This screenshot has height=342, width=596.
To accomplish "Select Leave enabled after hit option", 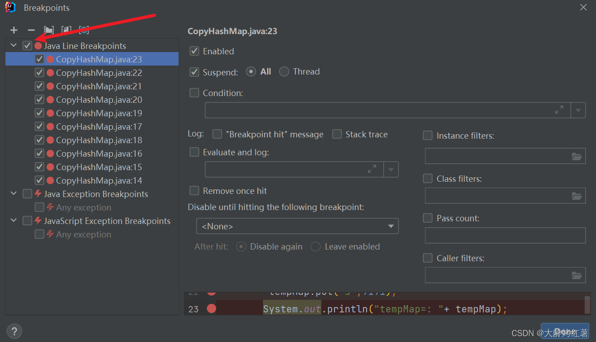I will point(316,247).
